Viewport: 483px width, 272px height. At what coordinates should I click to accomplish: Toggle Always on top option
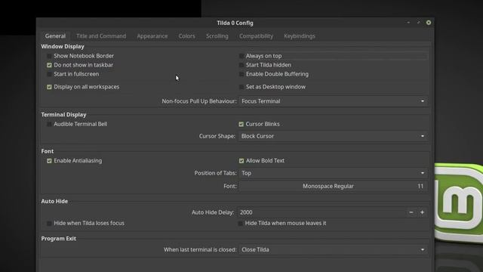[x=241, y=56]
